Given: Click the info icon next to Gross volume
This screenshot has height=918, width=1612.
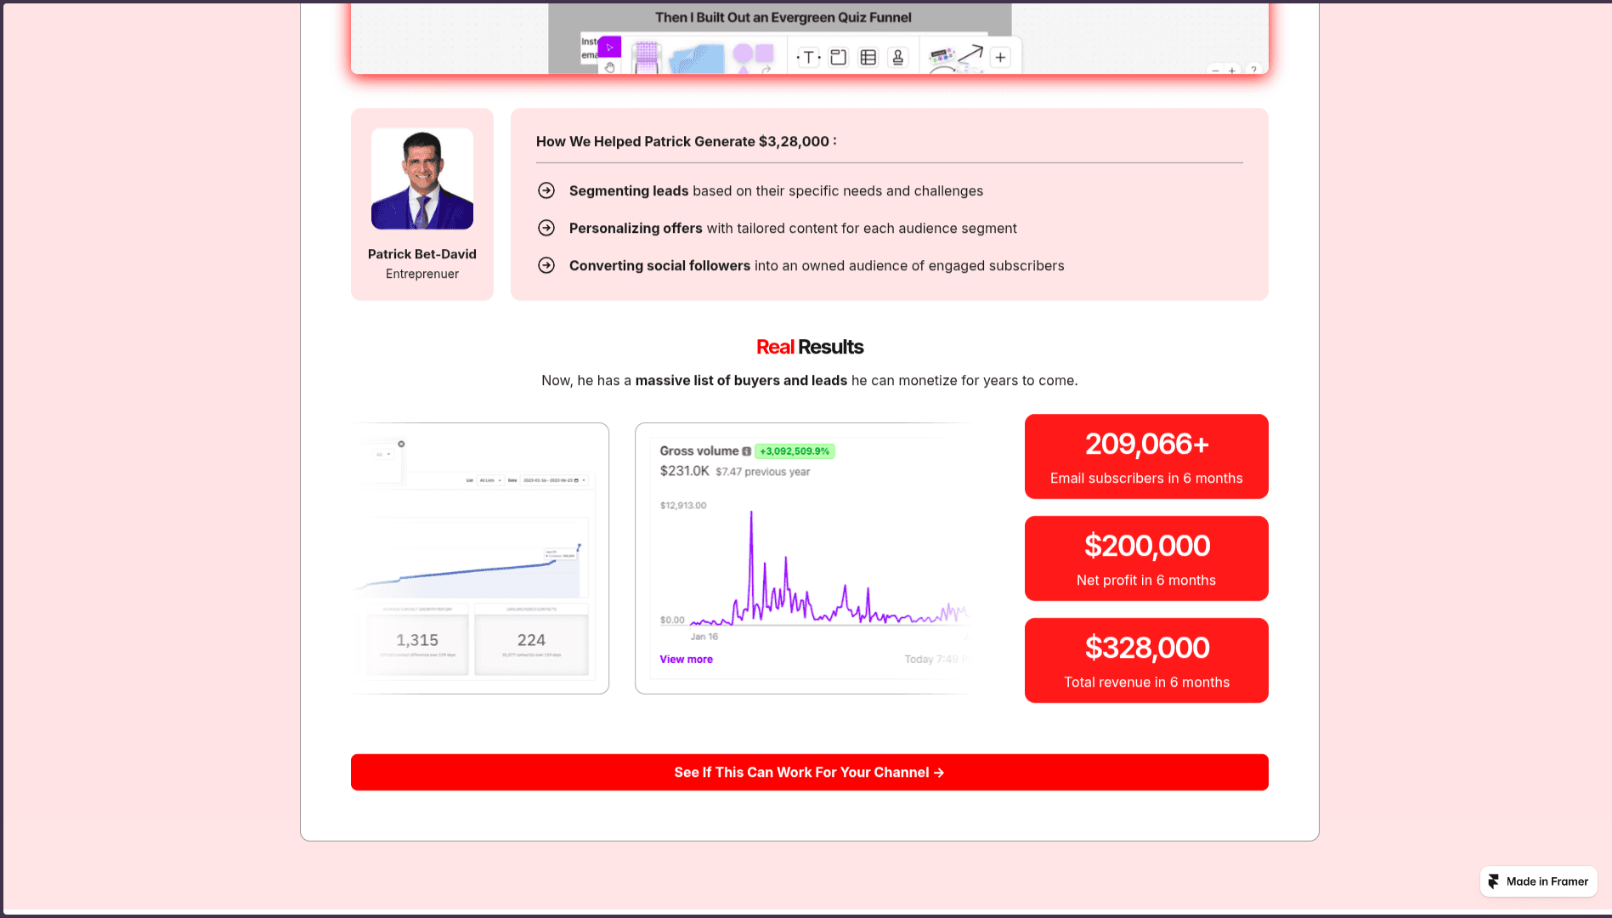Looking at the screenshot, I should pyautogui.click(x=746, y=451).
